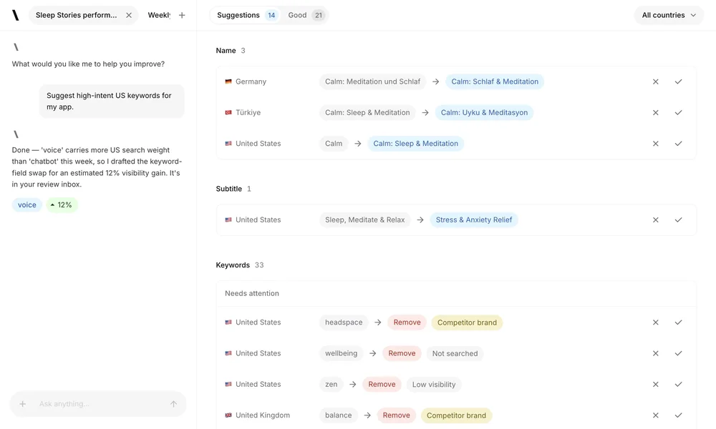Dismiss the United States name suggestion
716x429 pixels.
[655, 144]
